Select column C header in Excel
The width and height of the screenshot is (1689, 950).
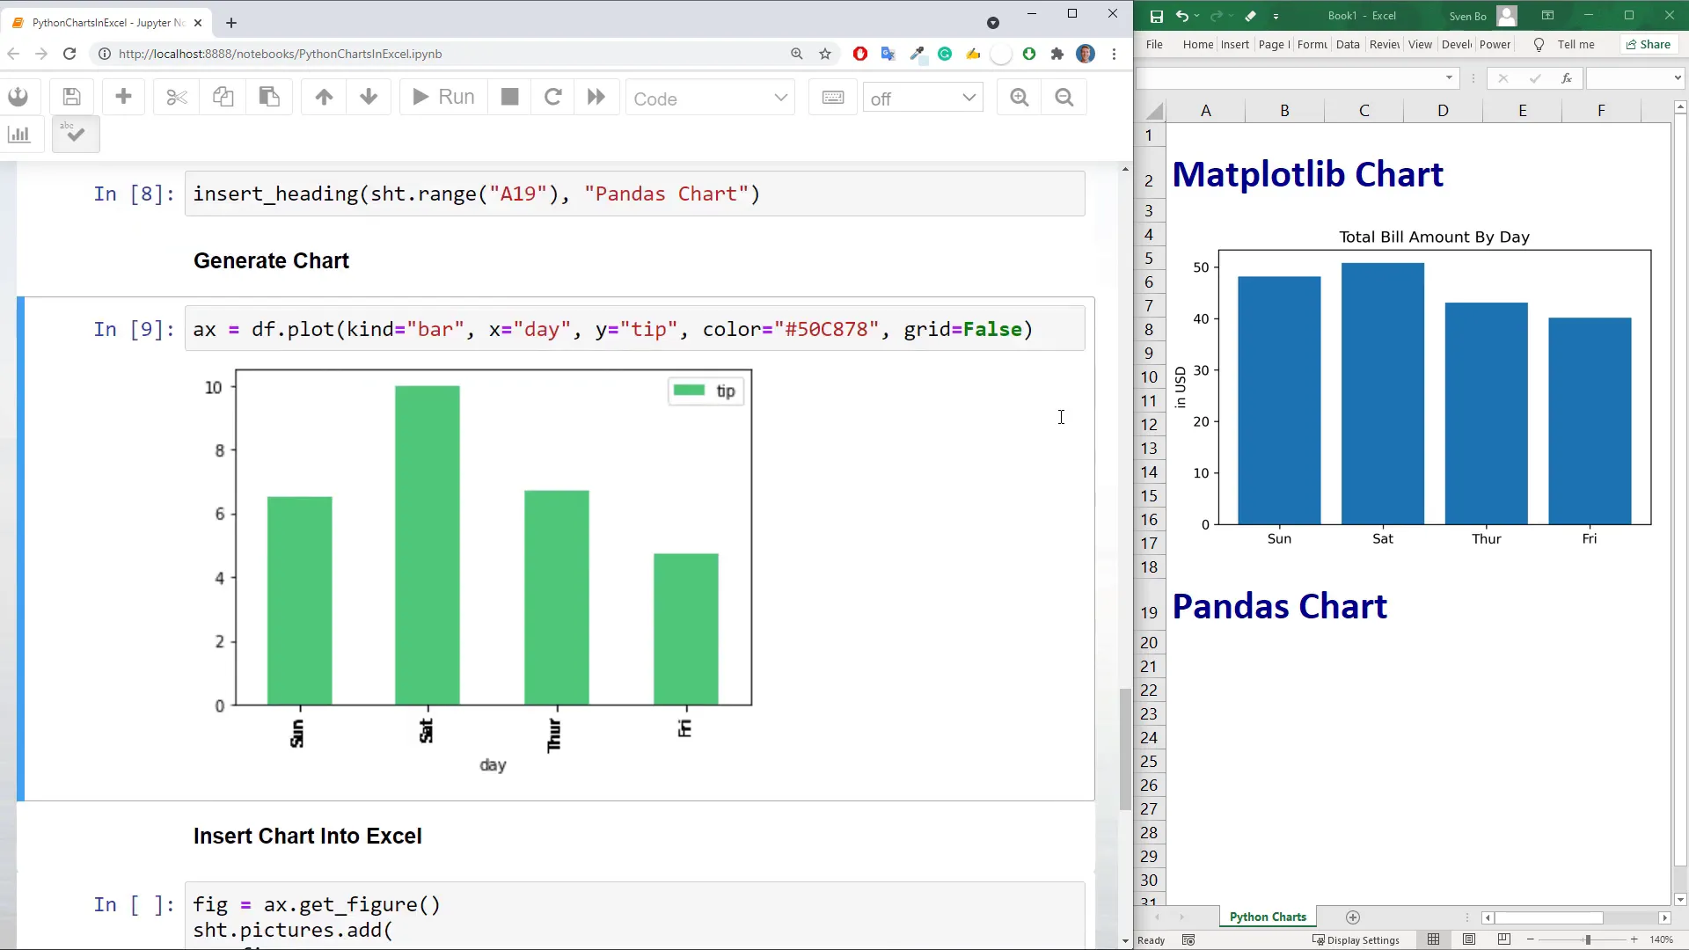[1364, 111]
